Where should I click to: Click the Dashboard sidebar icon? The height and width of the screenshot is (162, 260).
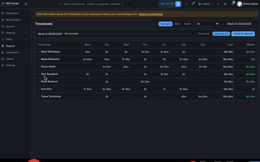point(3,13)
